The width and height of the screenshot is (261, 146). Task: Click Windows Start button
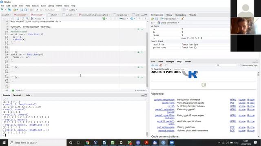tap(4, 142)
